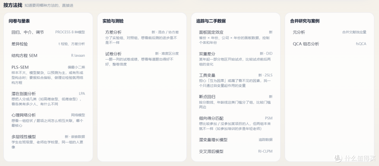This screenshot has width=379, height=166.
Task: Click the 合并文献效应量 tag
Action: 354,32
